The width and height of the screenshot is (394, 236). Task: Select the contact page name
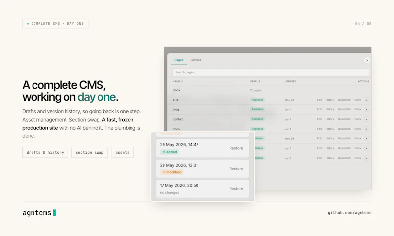[x=178, y=119]
